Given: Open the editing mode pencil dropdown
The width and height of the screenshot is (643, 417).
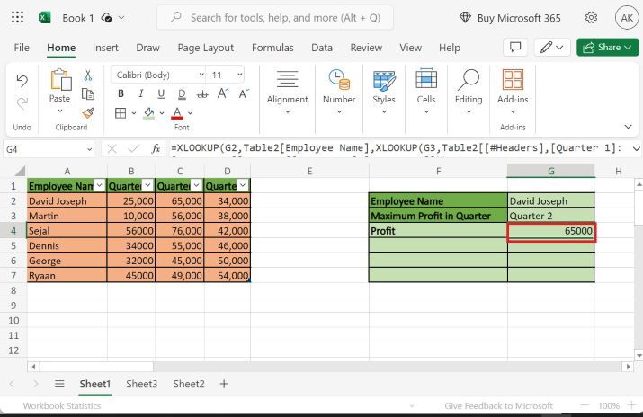Looking at the screenshot, I should (x=551, y=48).
